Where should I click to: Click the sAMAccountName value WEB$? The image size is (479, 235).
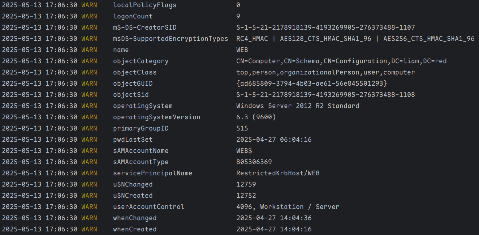(244, 151)
